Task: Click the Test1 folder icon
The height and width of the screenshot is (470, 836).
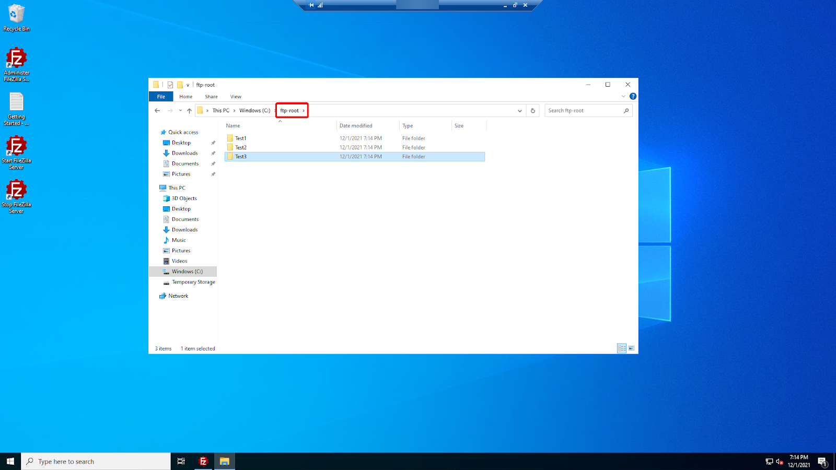Action: point(230,138)
